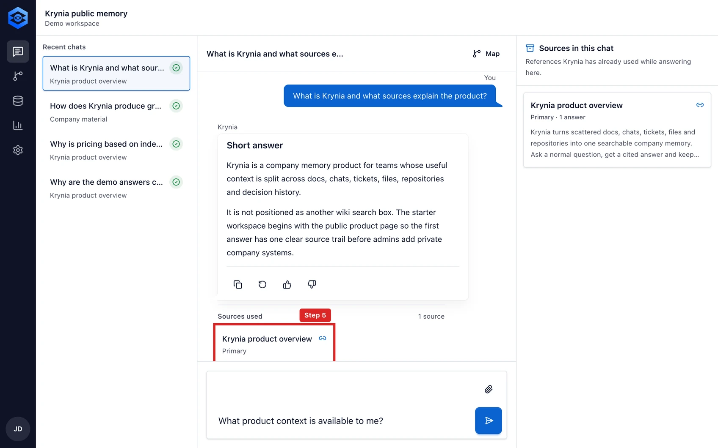Open the analytics bar chart sidebar icon
The height and width of the screenshot is (448, 718).
click(x=18, y=125)
